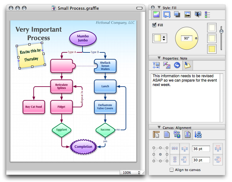Viewport: 232px width, 182px height.
Task: Click the gradient midpoint slider knob
Action: [221, 31]
